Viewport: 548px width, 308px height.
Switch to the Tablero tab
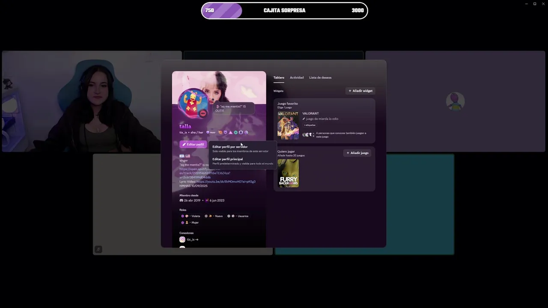[x=279, y=77]
